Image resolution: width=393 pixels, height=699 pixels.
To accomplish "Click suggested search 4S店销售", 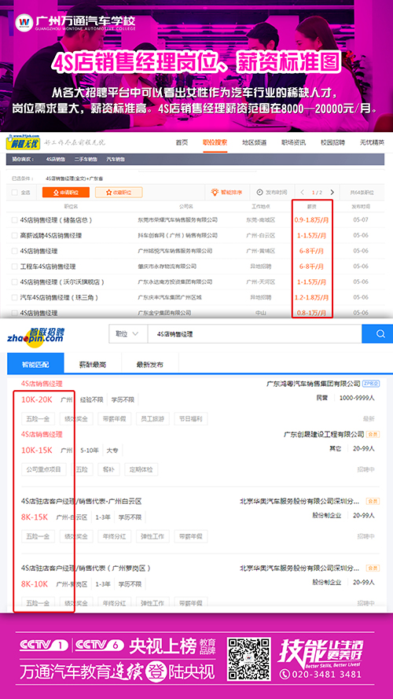I will [56, 159].
